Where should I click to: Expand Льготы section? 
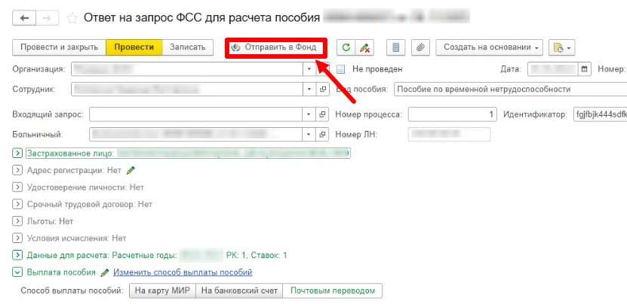[17, 221]
